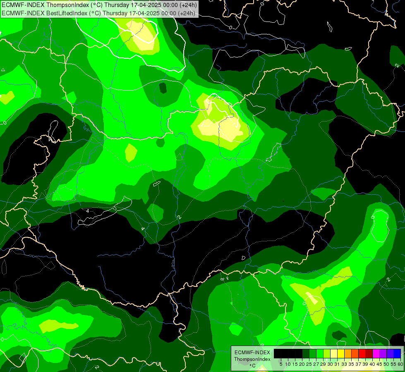Pick the pale yellow 30–31 legend swatch
Screen dimensions: 405x372
[334, 353]
